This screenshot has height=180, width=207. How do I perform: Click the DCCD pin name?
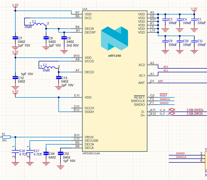pos(89,61)
